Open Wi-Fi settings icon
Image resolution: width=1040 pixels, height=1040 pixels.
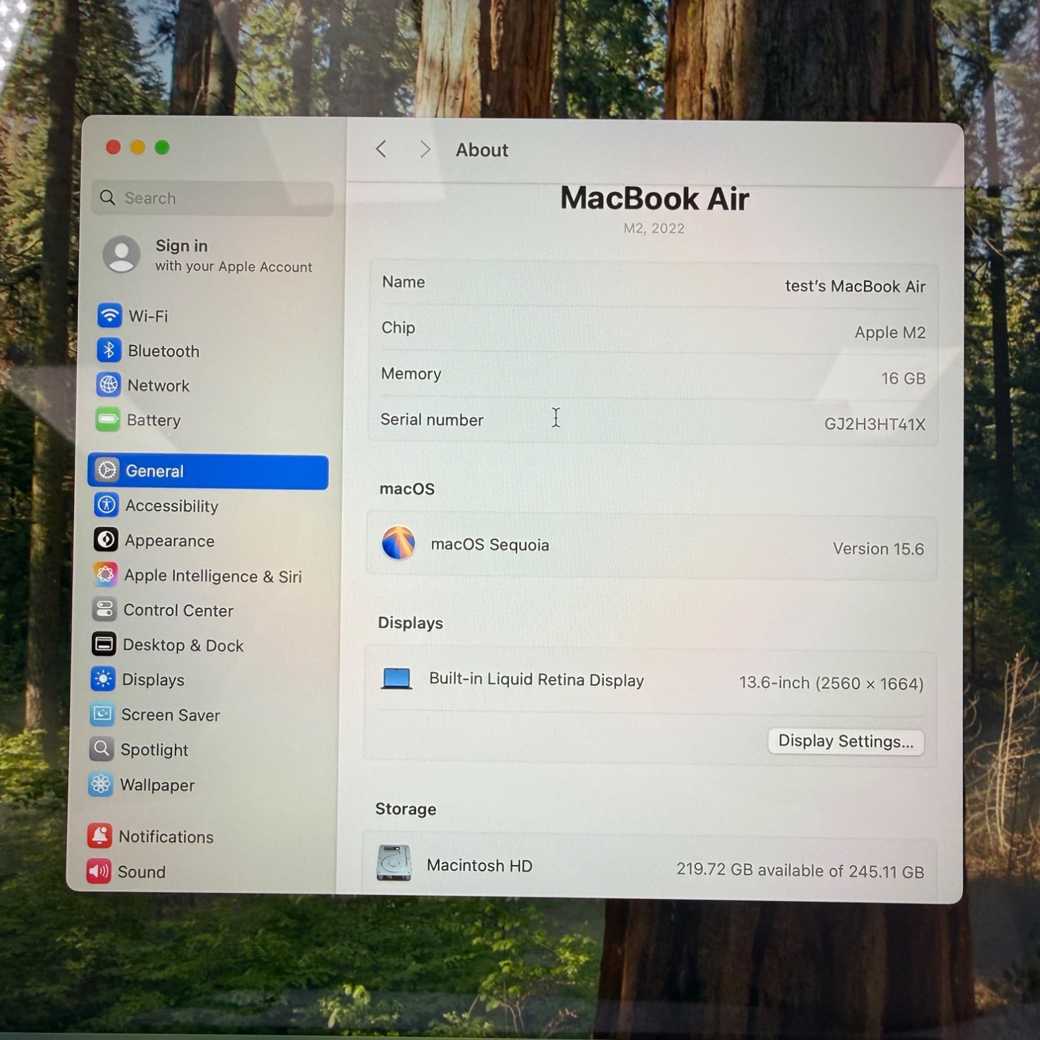coord(109,315)
